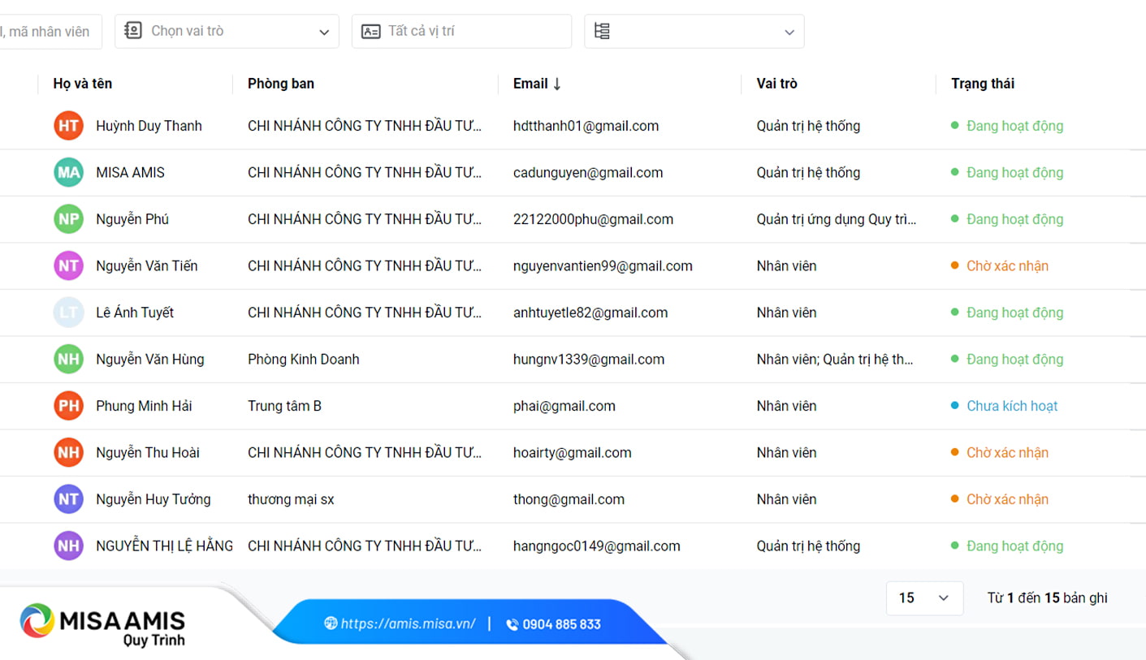Click email phai@gmail.com
The height and width of the screenshot is (660, 1146).
tap(564, 406)
